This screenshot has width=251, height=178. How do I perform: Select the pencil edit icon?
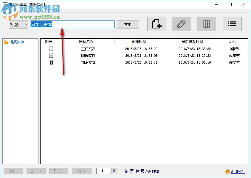click(x=181, y=24)
